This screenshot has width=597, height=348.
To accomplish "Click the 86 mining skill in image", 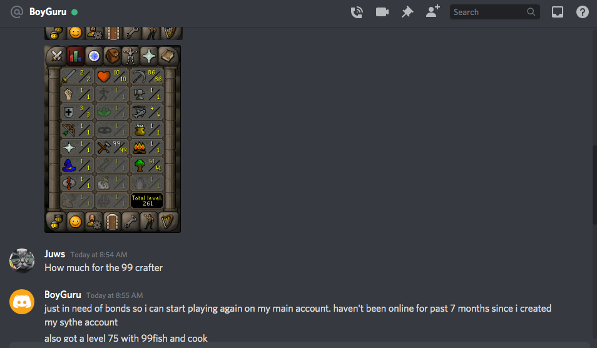I will [147, 76].
